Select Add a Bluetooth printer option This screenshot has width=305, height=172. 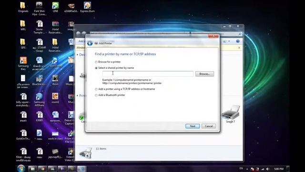click(x=110, y=95)
